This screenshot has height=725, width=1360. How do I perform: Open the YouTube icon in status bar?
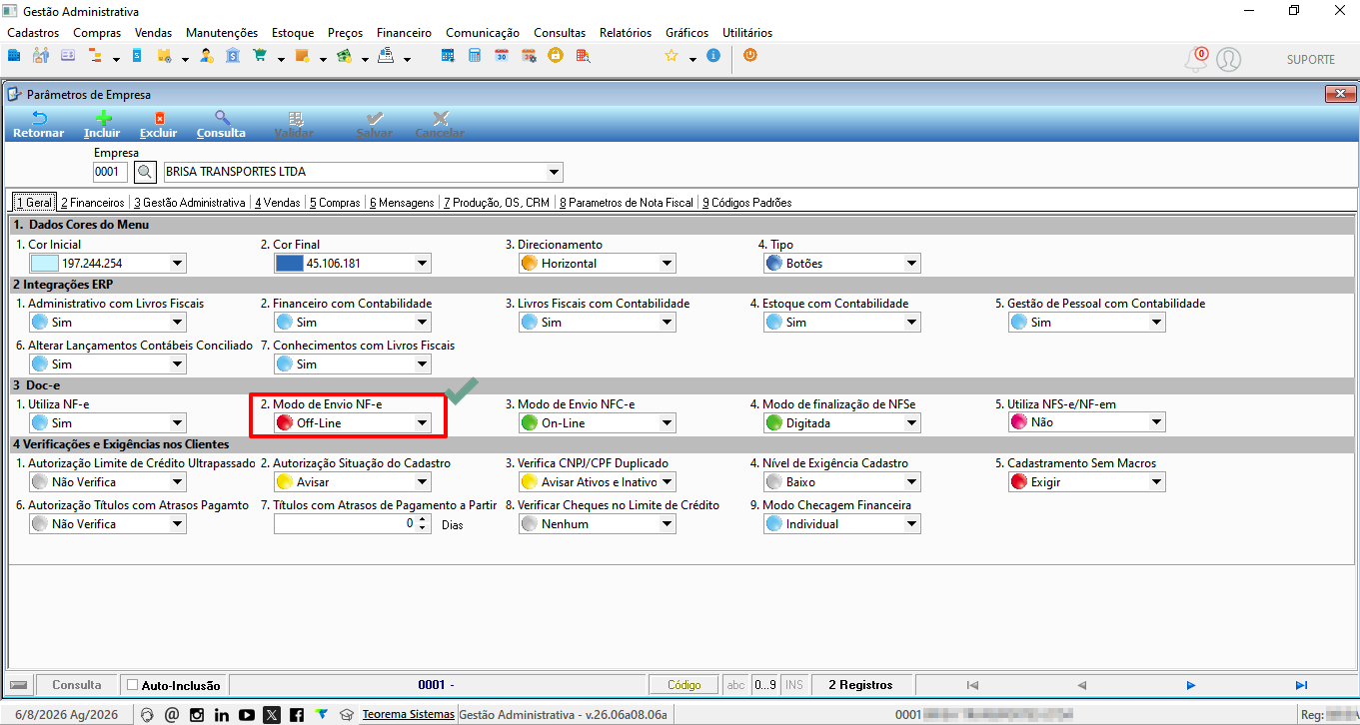click(x=247, y=714)
